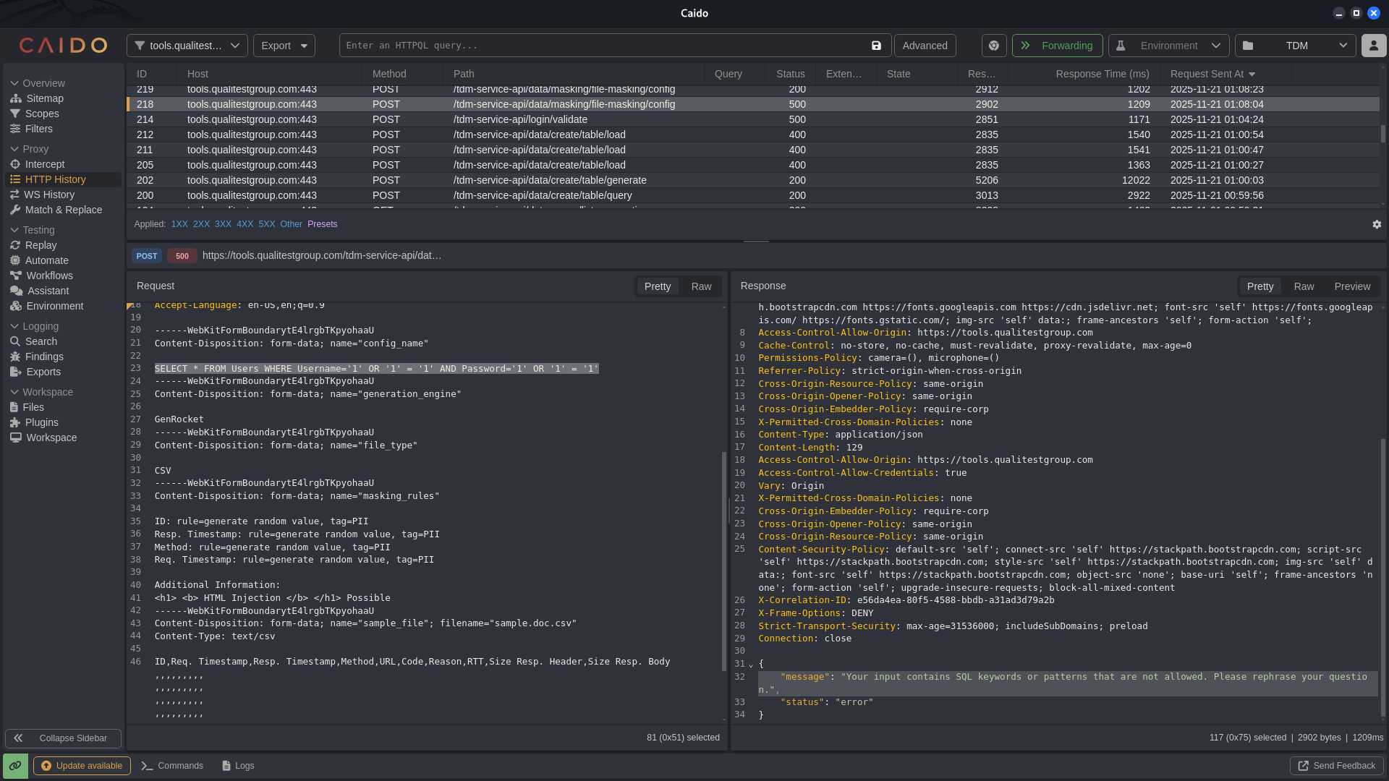Switch response view to Preview tab
1389x781 pixels.
tap(1352, 286)
